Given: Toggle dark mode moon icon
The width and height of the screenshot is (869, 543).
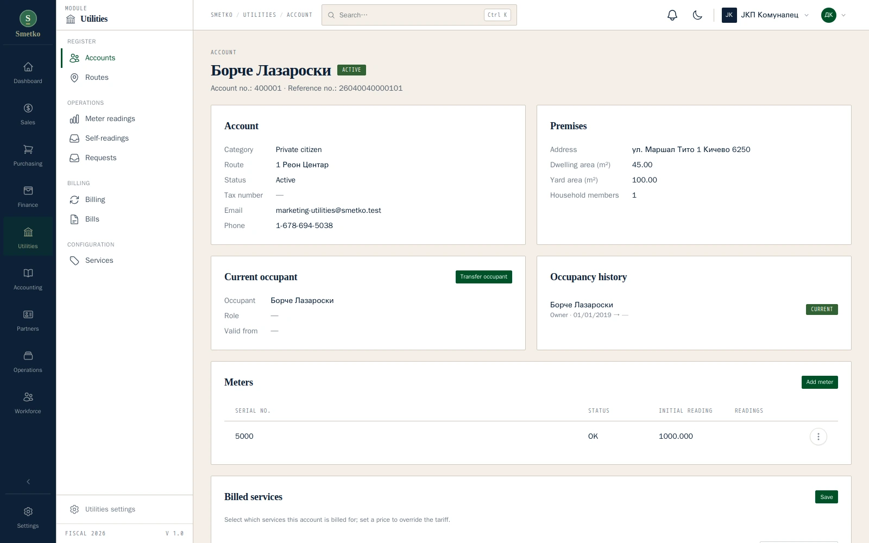Looking at the screenshot, I should (697, 15).
